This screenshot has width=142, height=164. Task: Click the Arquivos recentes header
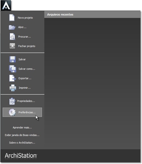tap(92, 15)
